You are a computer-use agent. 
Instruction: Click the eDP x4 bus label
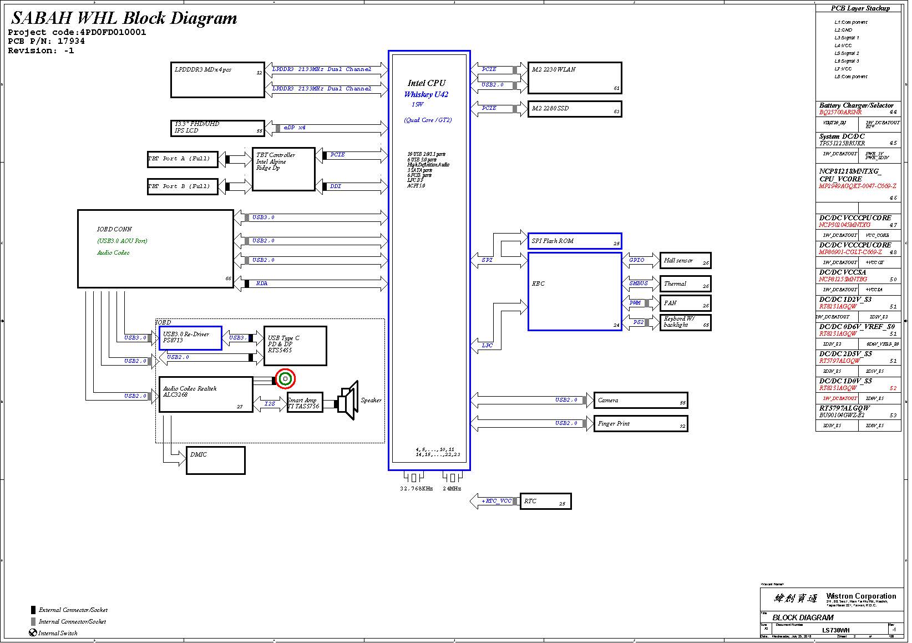295,128
